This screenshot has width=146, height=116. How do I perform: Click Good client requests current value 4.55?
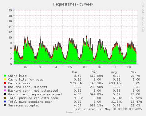77,94
